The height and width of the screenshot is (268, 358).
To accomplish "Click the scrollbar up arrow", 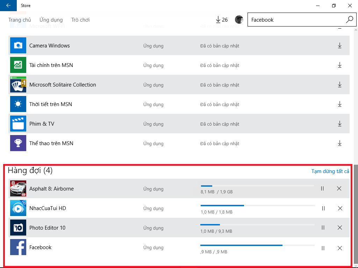I will point(356,30).
